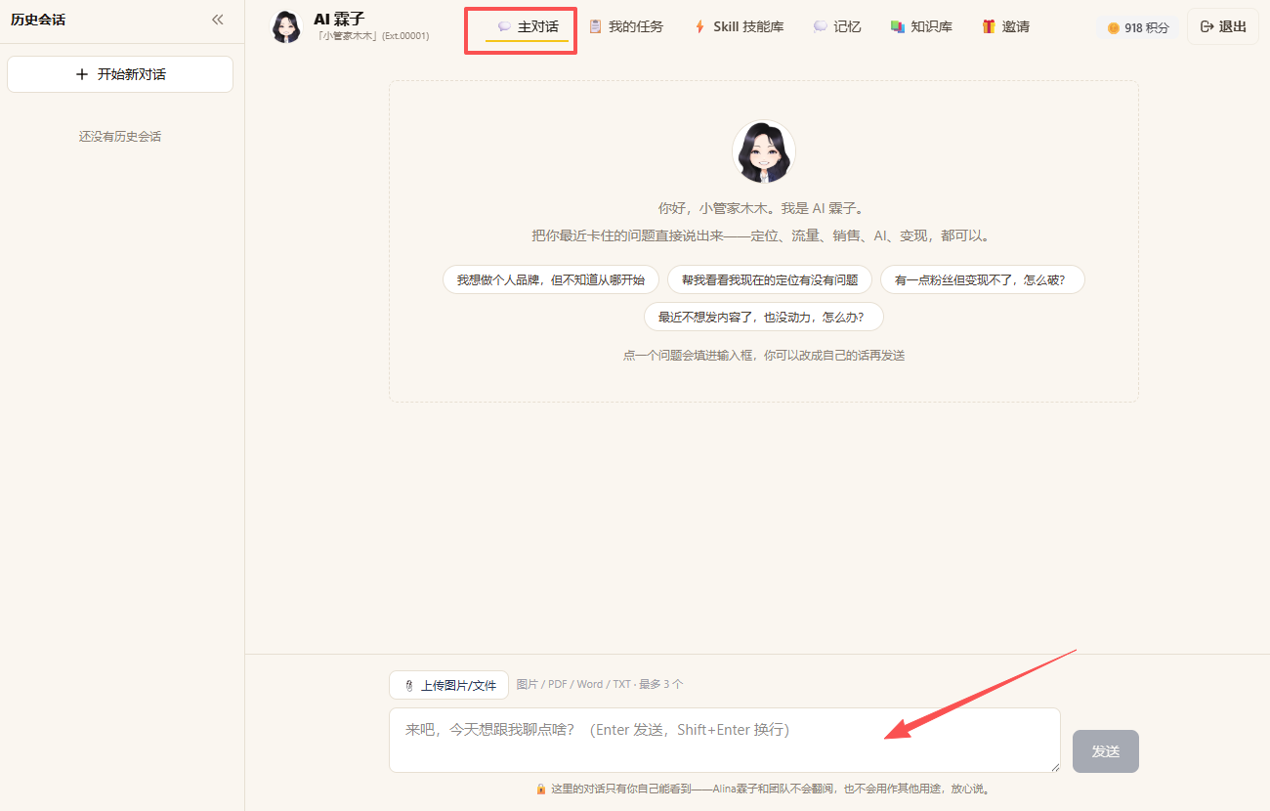Open the 邀请 tab
Viewport: 1270px width, 811px height.
click(1005, 27)
